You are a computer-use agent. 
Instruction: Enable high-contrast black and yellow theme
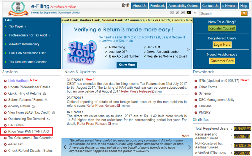click(x=189, y=13)
